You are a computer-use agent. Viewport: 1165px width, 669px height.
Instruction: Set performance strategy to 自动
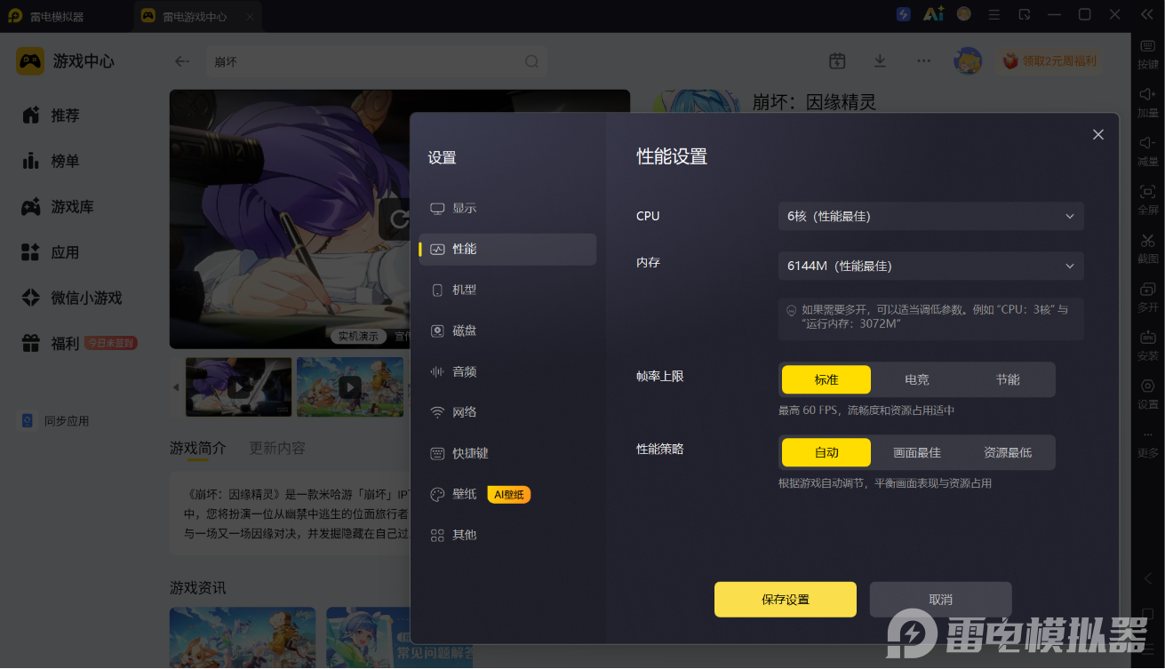pos(826,452)
